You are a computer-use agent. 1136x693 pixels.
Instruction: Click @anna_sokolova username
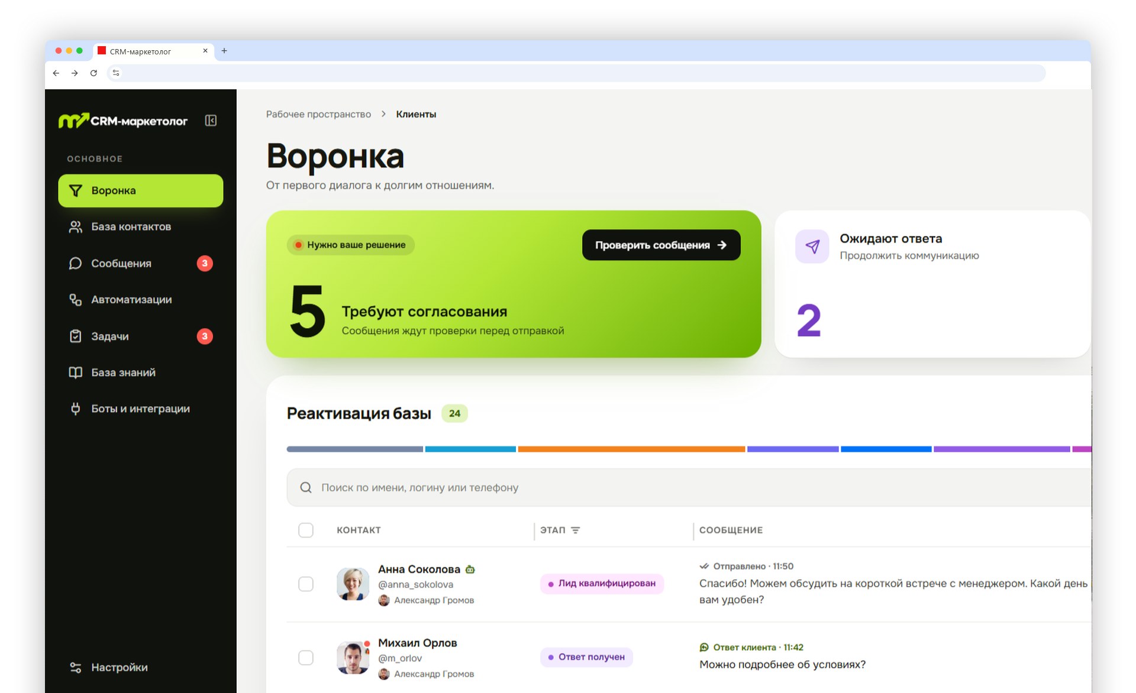(x=415, y=585)
